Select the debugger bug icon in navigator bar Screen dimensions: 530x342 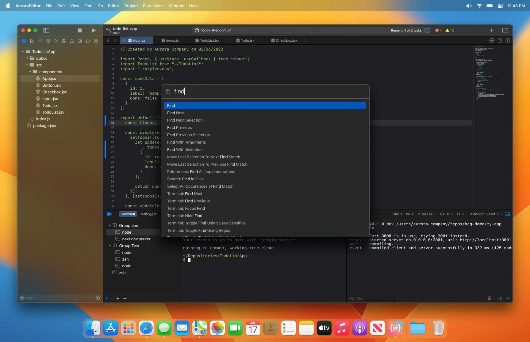point(64,41)
